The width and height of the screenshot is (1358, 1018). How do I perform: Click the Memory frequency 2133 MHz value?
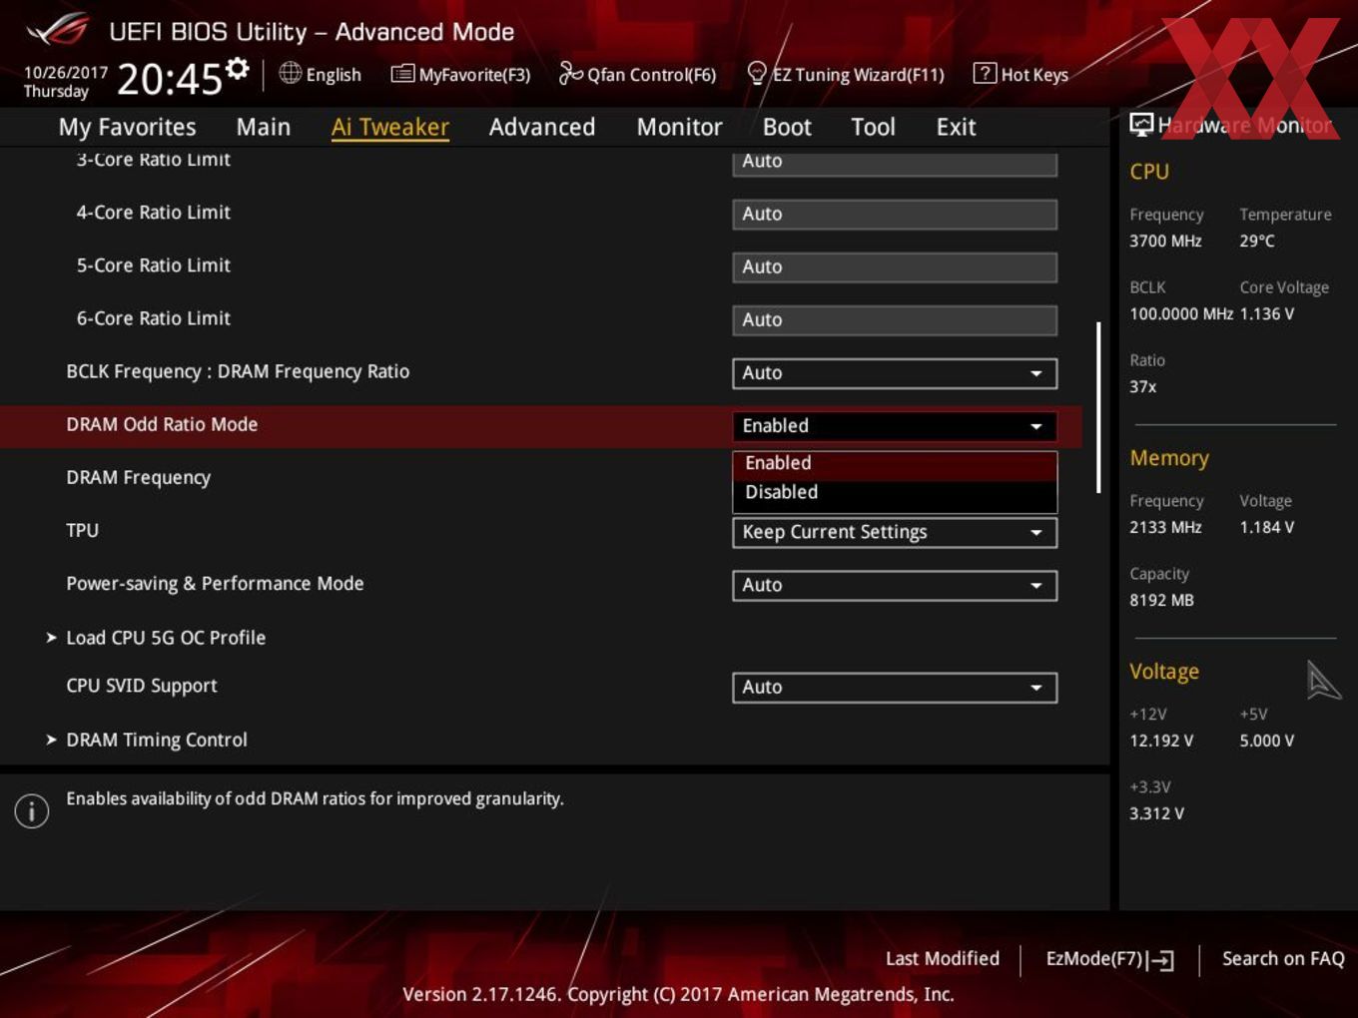click(1165, 527)
